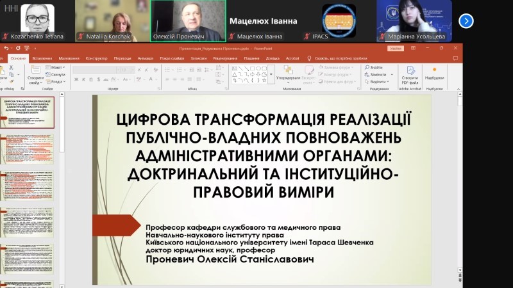
Task: Select the star shape in shapes gallery
Action: click(264, 80)
